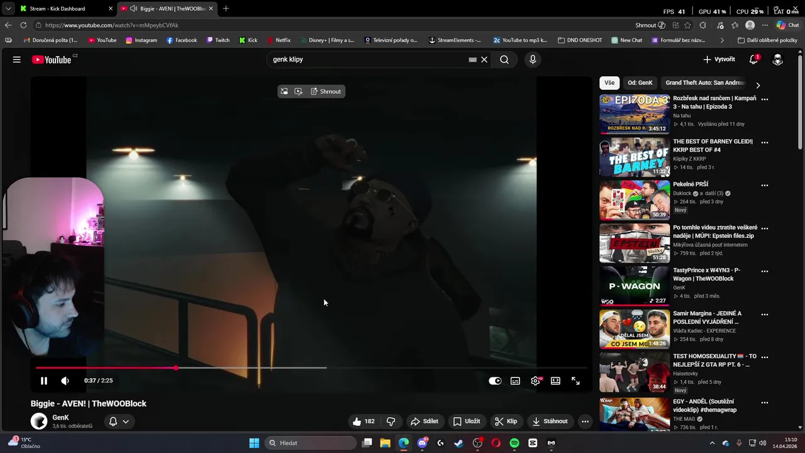Switch to theater mode

(555, 381)
